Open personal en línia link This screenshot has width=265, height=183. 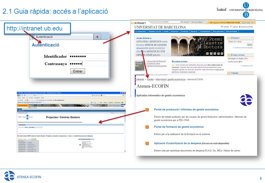pyautogui.click(x=156, y=51)
